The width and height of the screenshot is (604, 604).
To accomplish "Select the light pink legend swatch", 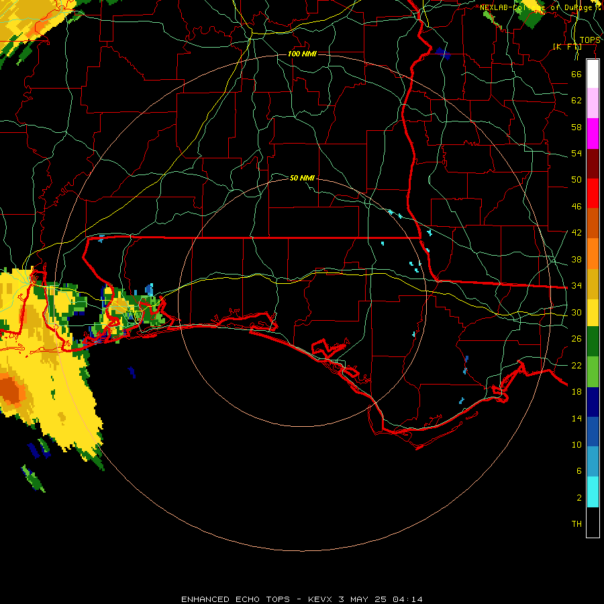I will (x=593, y=103).
